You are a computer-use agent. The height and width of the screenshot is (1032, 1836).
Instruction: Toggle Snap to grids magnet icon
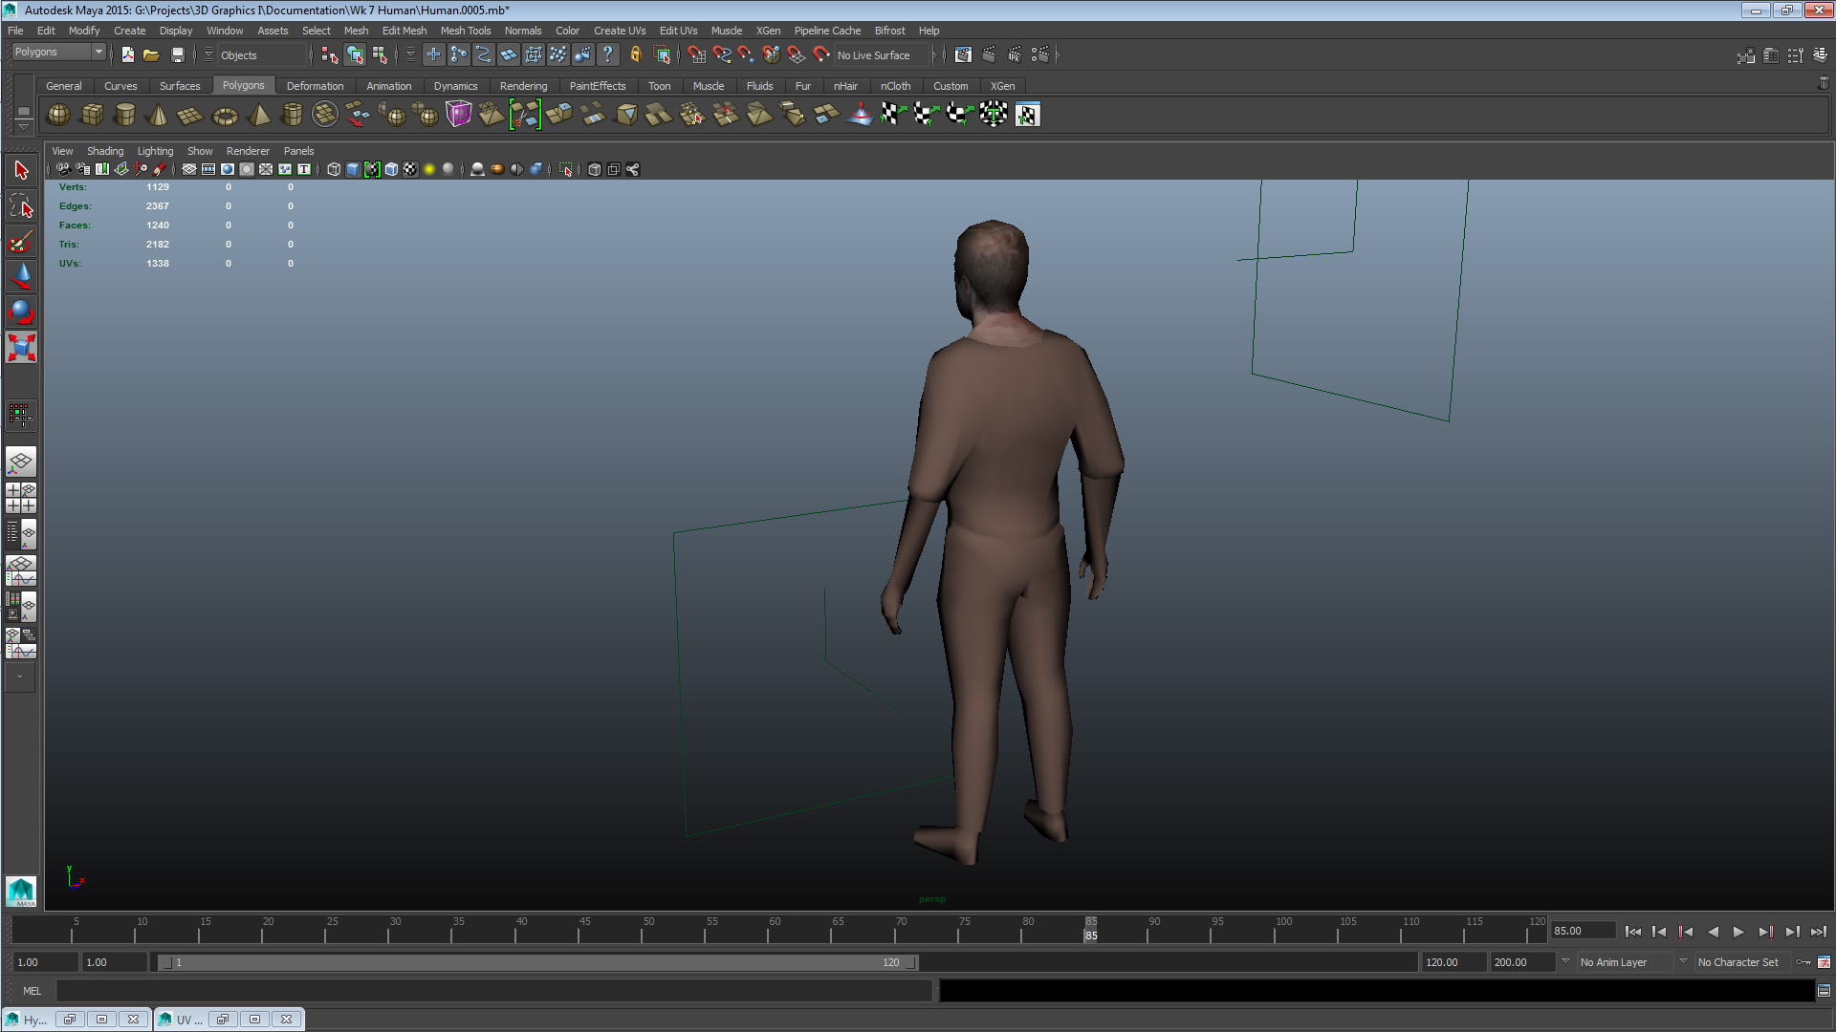(x=697, y=54)
